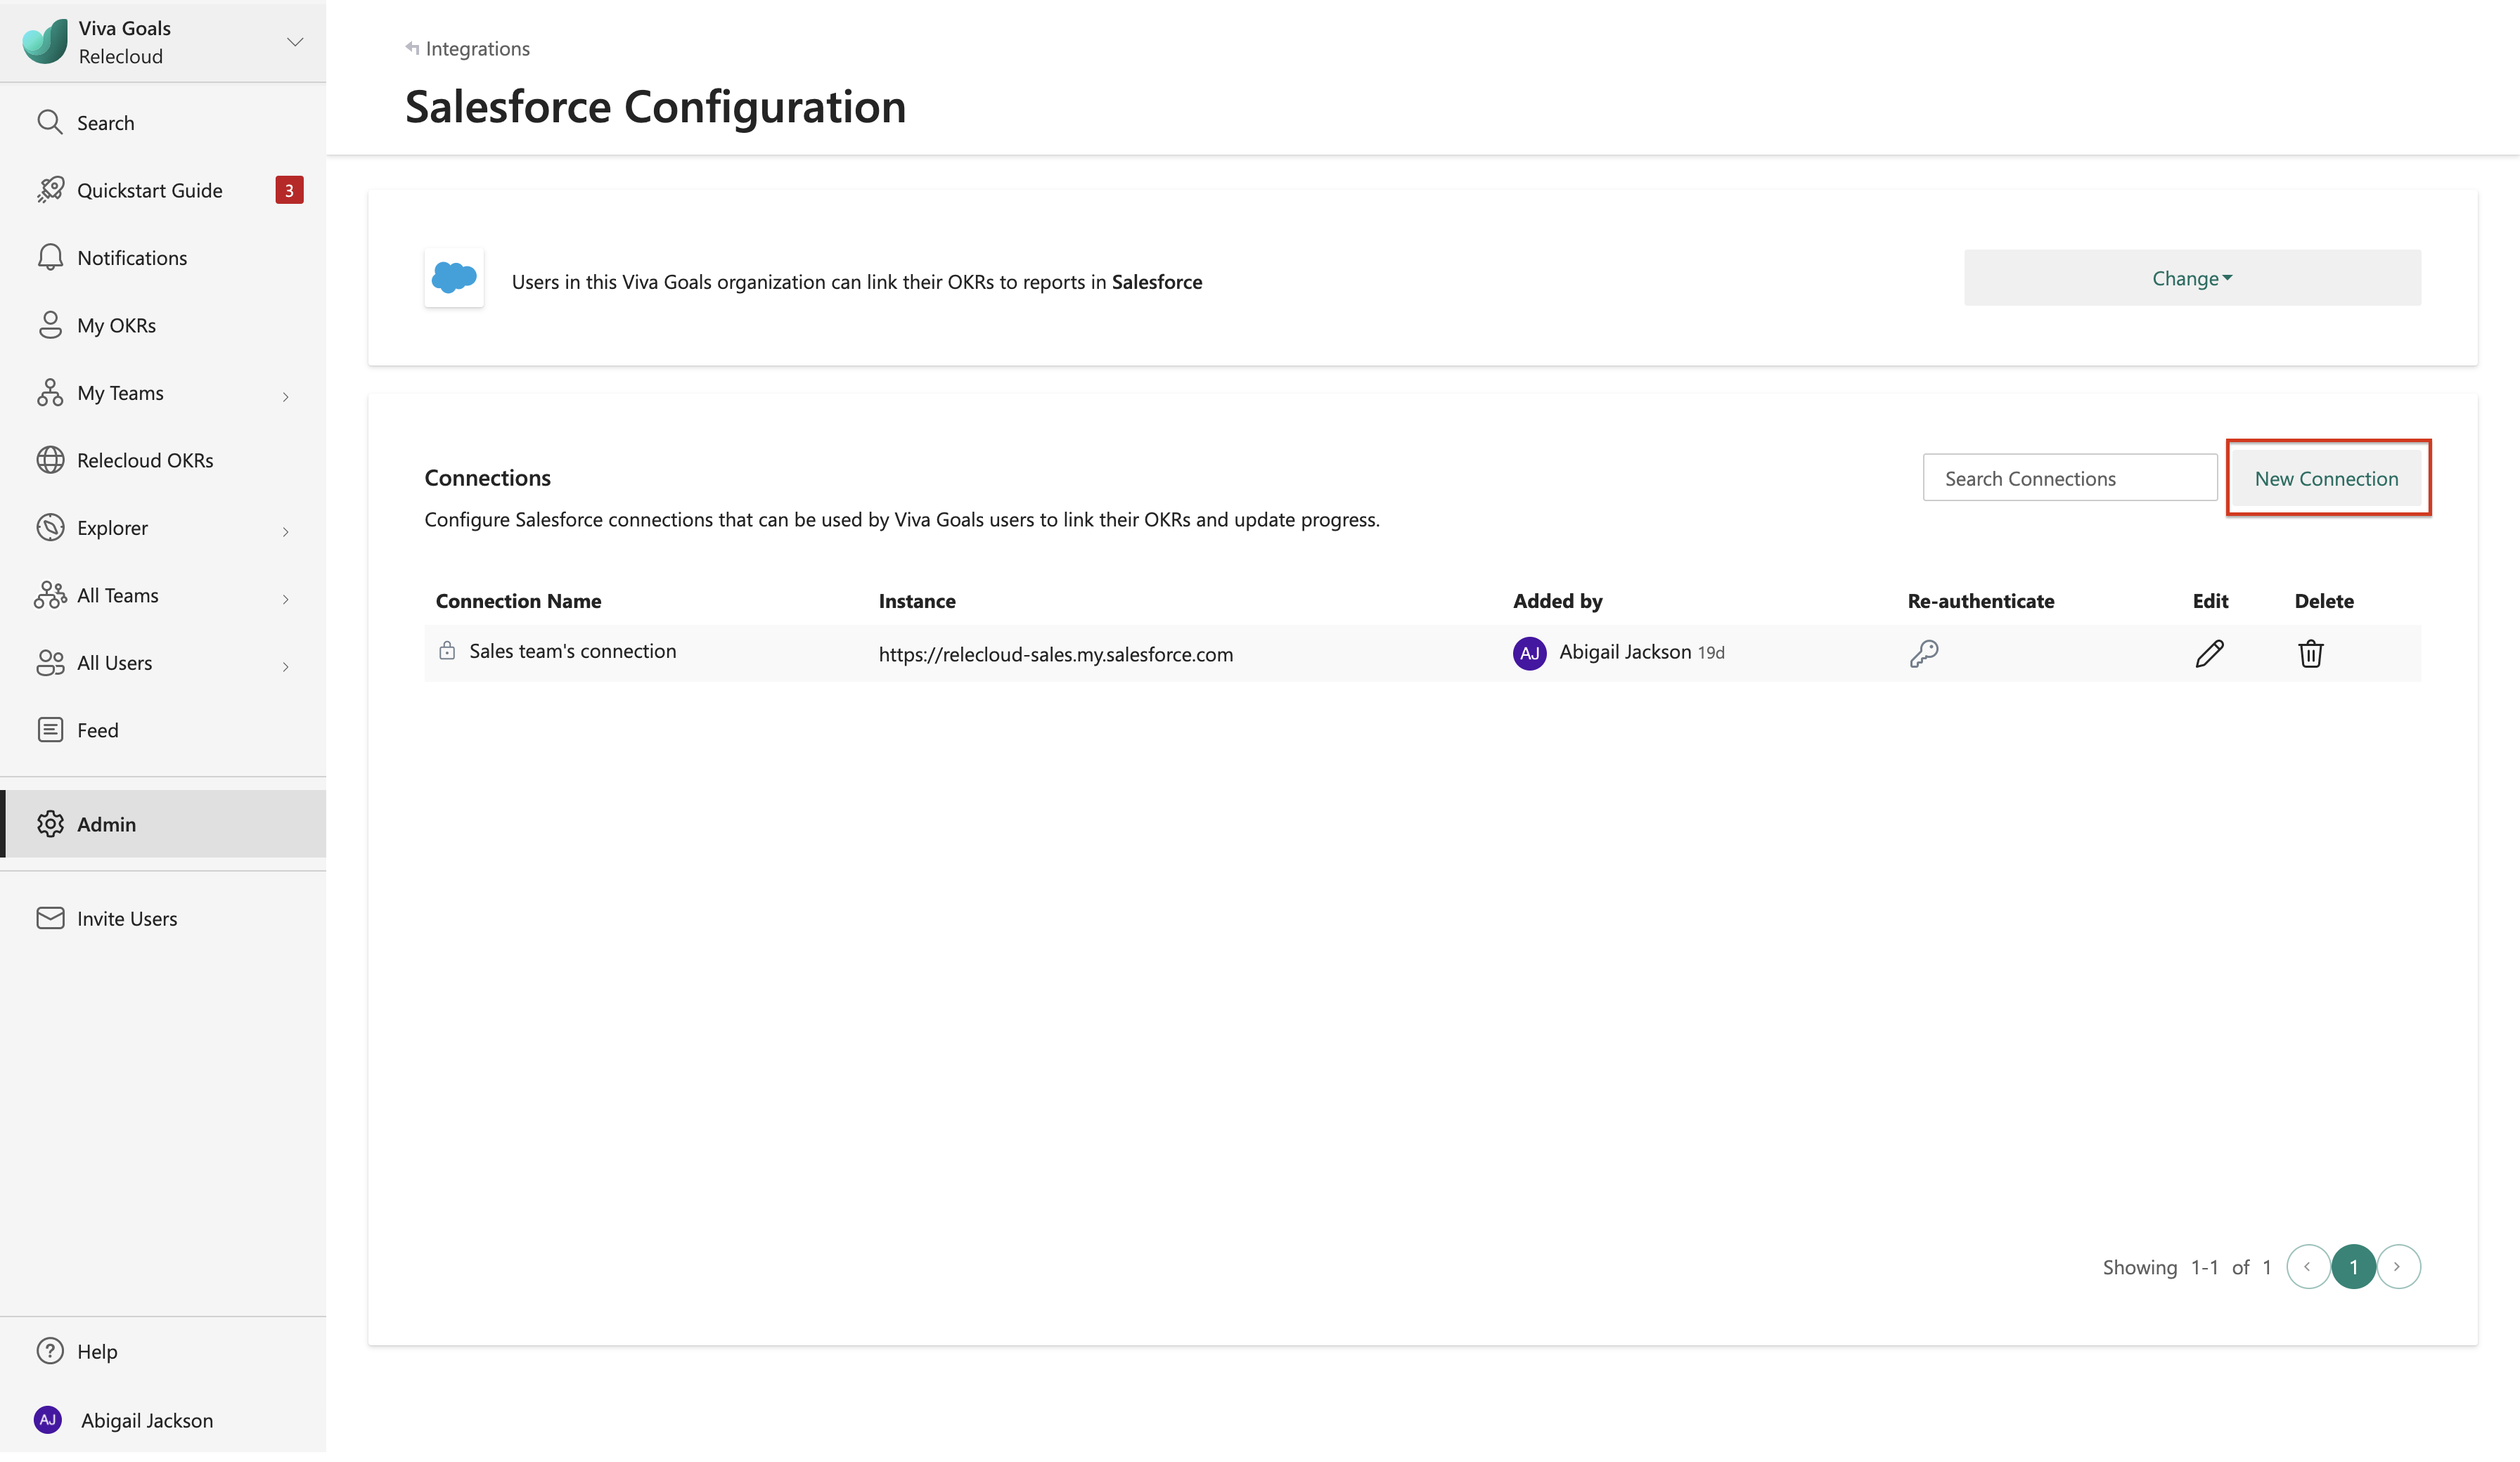Open Quickstart Guide rocket item
The height and width of the screenshot is (1462, 2520).
point(148,190)
